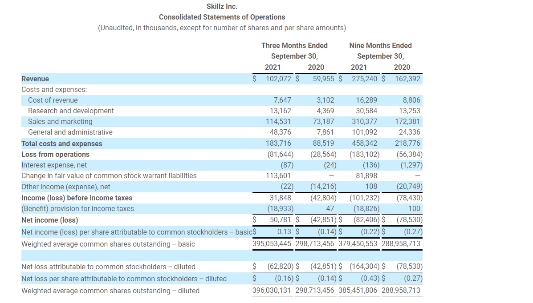This screenshot has height=303, width=533.
Task: Select '(Benefit) provision for income taxes' label
Action: coord(77,209)
